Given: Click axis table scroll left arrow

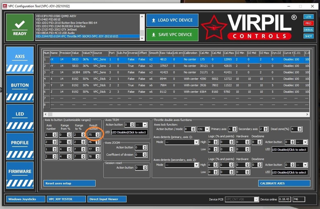Looking at the screenshot, I should tap(46, 114).
